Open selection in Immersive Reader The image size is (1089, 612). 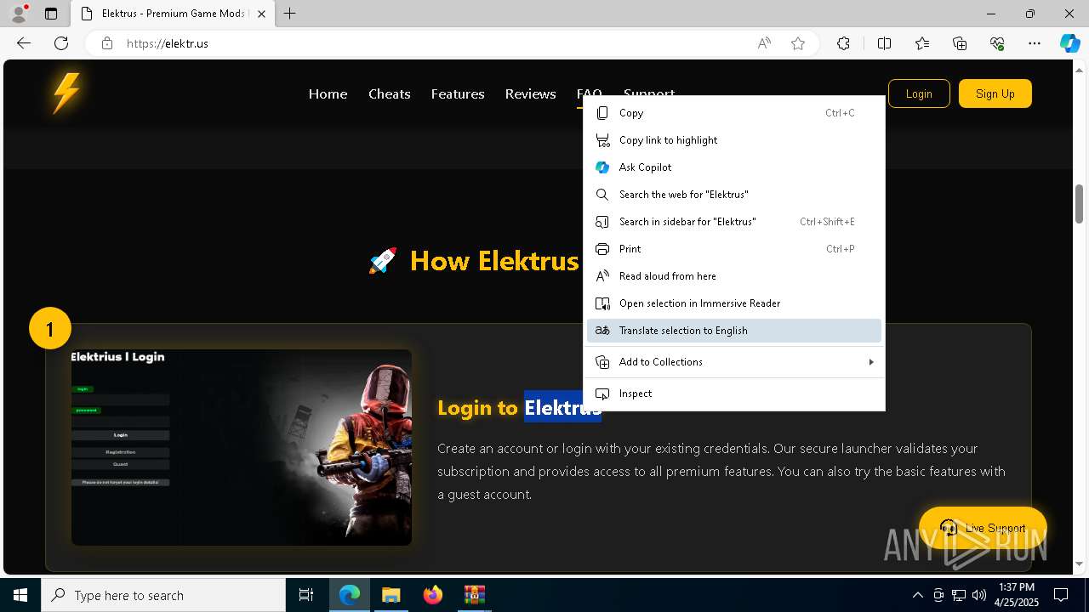[x=734, y=303]
